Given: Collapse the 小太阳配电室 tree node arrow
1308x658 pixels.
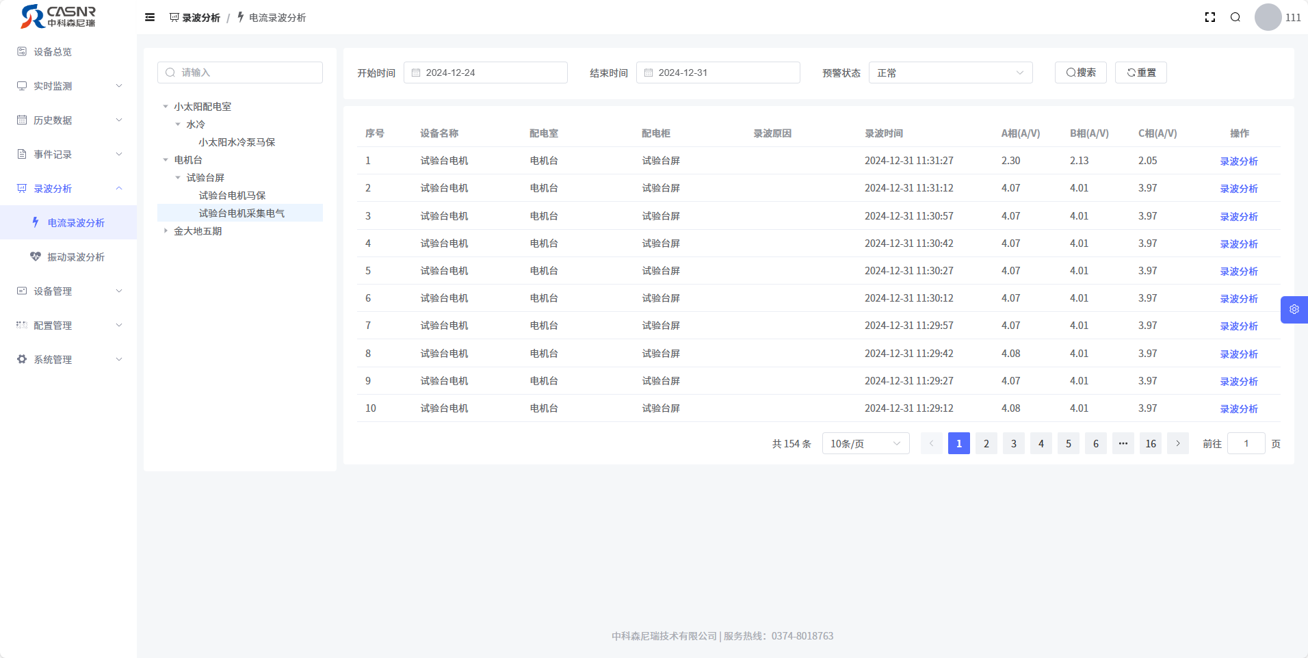Looking at the screenshot, I should (x=166, y=106).
